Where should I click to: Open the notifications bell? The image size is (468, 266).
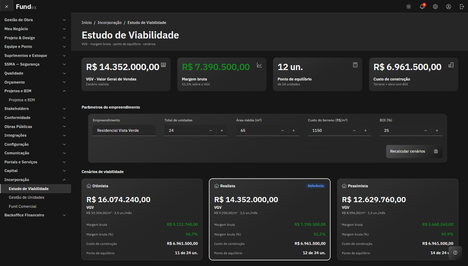422,7
